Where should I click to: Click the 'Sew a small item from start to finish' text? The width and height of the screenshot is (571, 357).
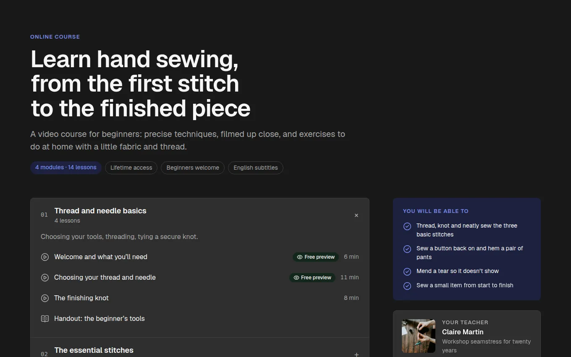coord(465,286)
